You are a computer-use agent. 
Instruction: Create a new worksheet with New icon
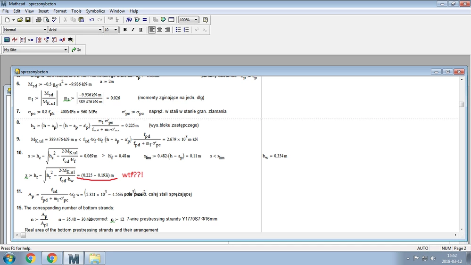point(7,20)
